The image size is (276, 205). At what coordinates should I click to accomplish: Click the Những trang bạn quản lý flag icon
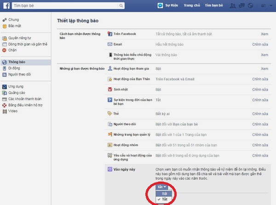[x=110, y=135]
